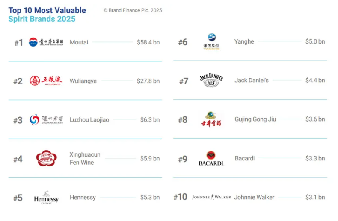Click the Spirit Brands 2025 subtitle
Viewport: 338px width, 221px height.
[42, 19]
